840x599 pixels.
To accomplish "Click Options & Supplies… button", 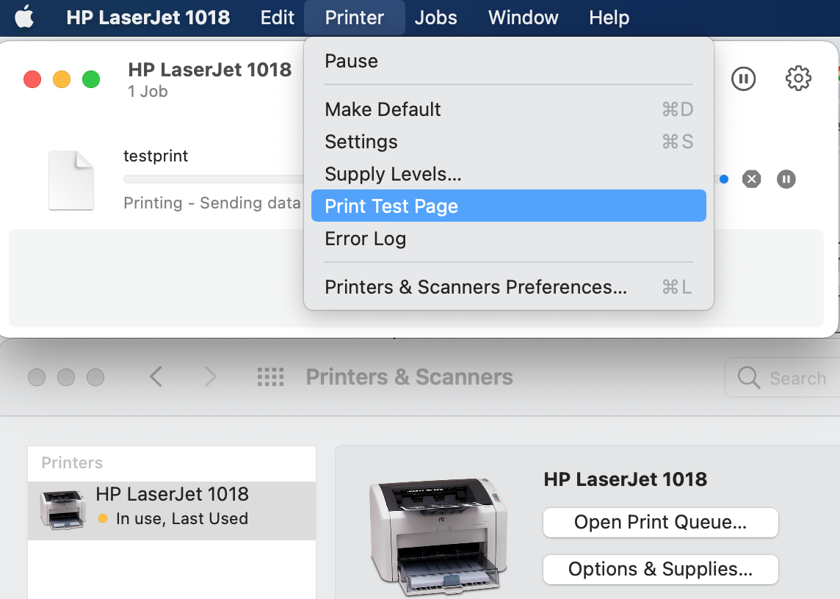I will (660, 569).
